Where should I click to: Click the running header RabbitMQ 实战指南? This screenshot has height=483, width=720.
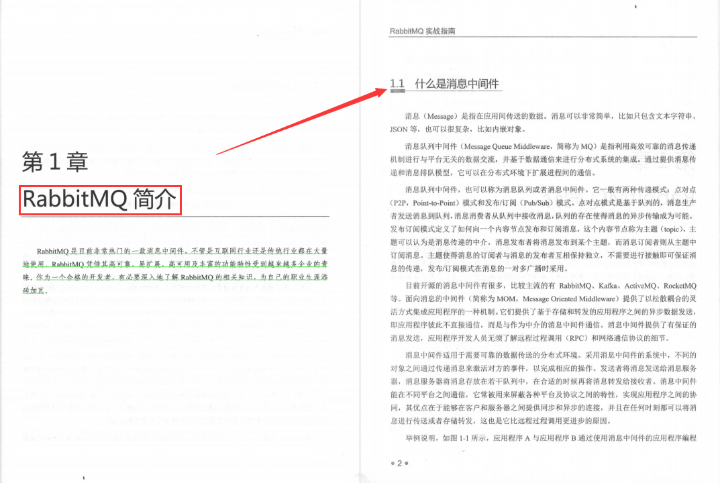click(x=423, y=31)
